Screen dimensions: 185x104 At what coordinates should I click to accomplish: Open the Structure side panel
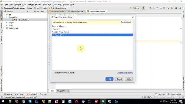(1, 28)
